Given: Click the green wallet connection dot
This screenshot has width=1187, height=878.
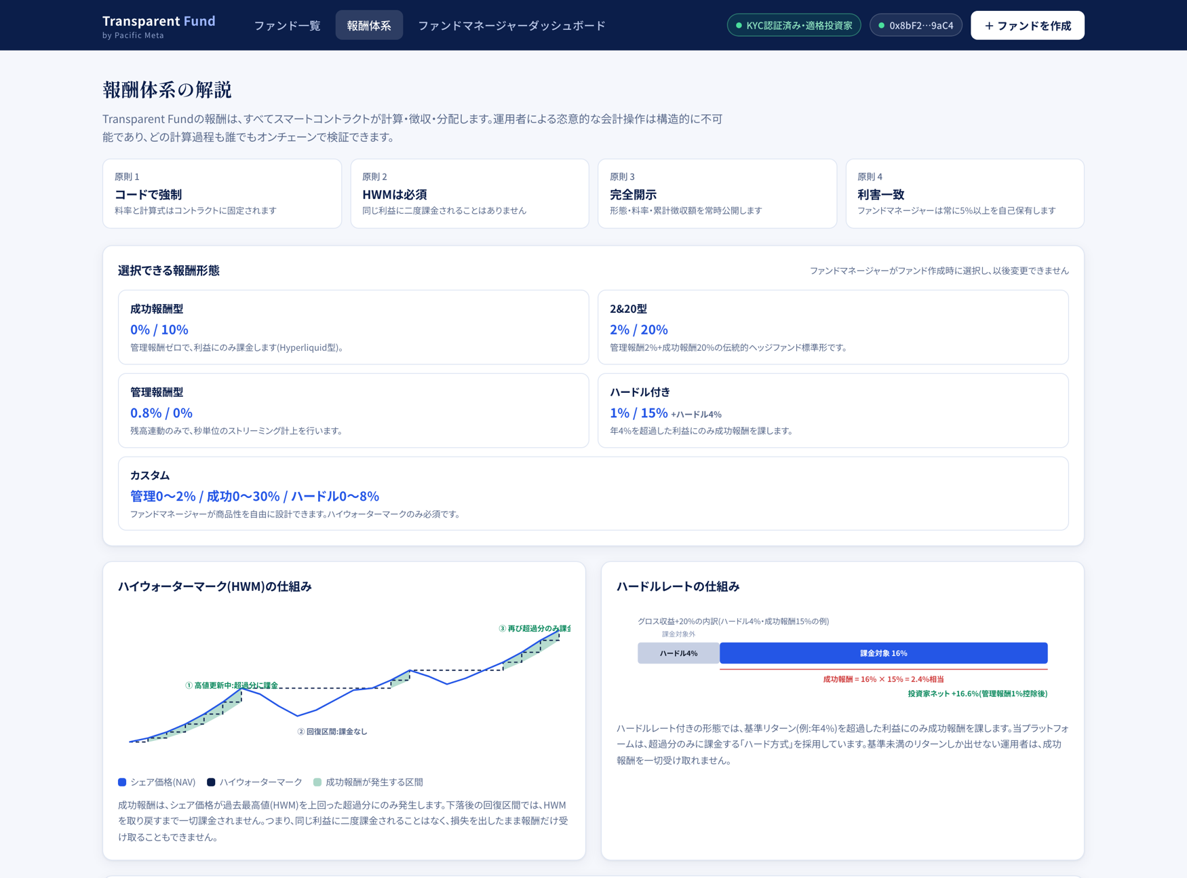Looking at the screenshot, I should click(x=881, y=26).
